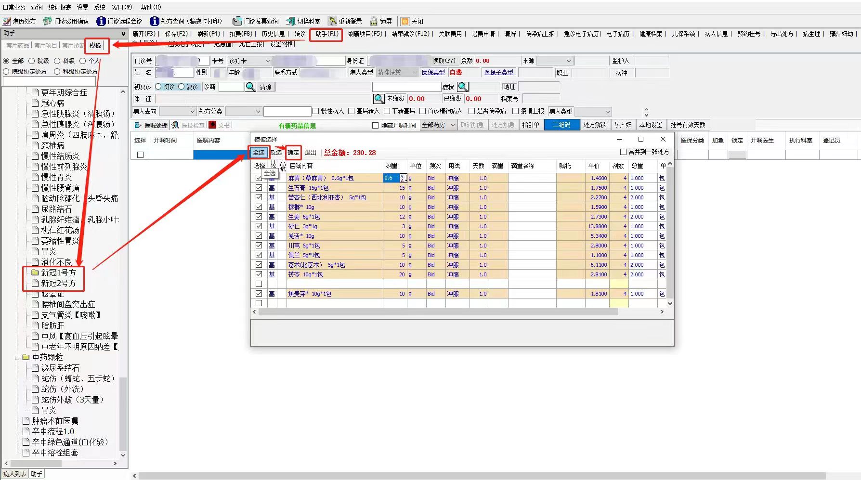The width and height of the screenshot is (861, 480).
Task: Open the 病历处方 toolbar icon
Action: point(7,21)
